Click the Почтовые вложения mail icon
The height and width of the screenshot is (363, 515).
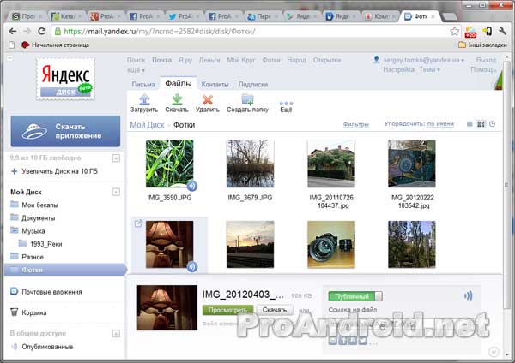coord(14,291)
